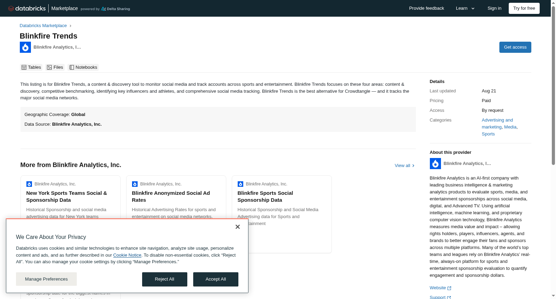The height and width of the screenshot is (299, 556).
Task: Click Blinkfire logo in About this provider
Action: (x=435, y=164)
